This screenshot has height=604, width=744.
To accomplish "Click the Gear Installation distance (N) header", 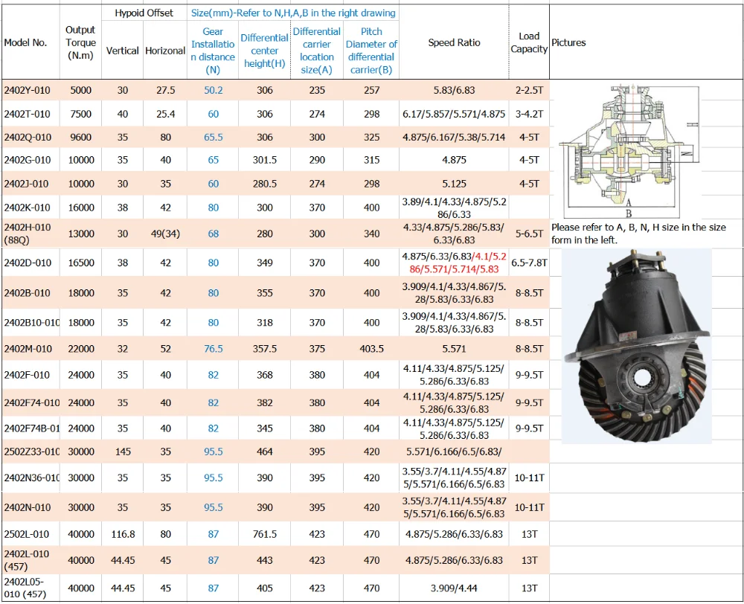I will point(213,51).
